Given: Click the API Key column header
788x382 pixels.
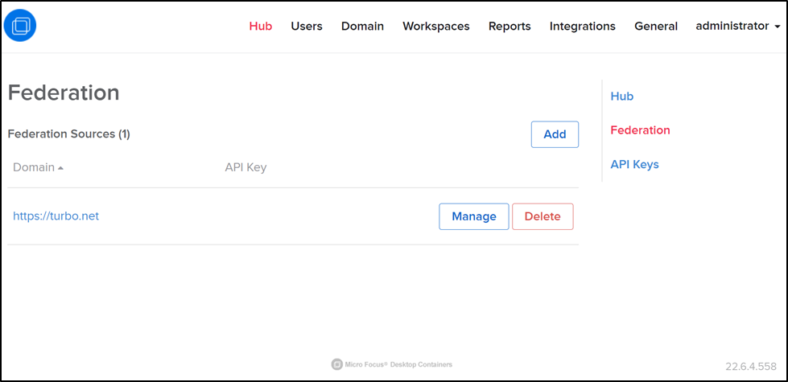Looking at the screenshot, I should click(x=245, y=167).
